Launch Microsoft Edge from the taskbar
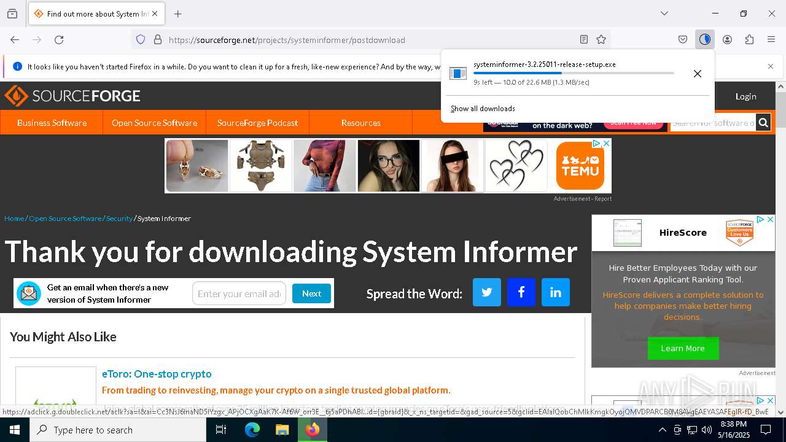The width and height of the screenshot is (786, 442). pyautogui.click(x=252, y=430)
